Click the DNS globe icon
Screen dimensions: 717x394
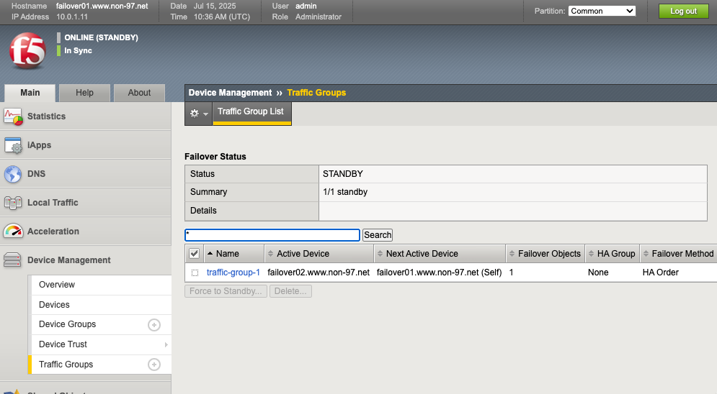click(13, 174)
